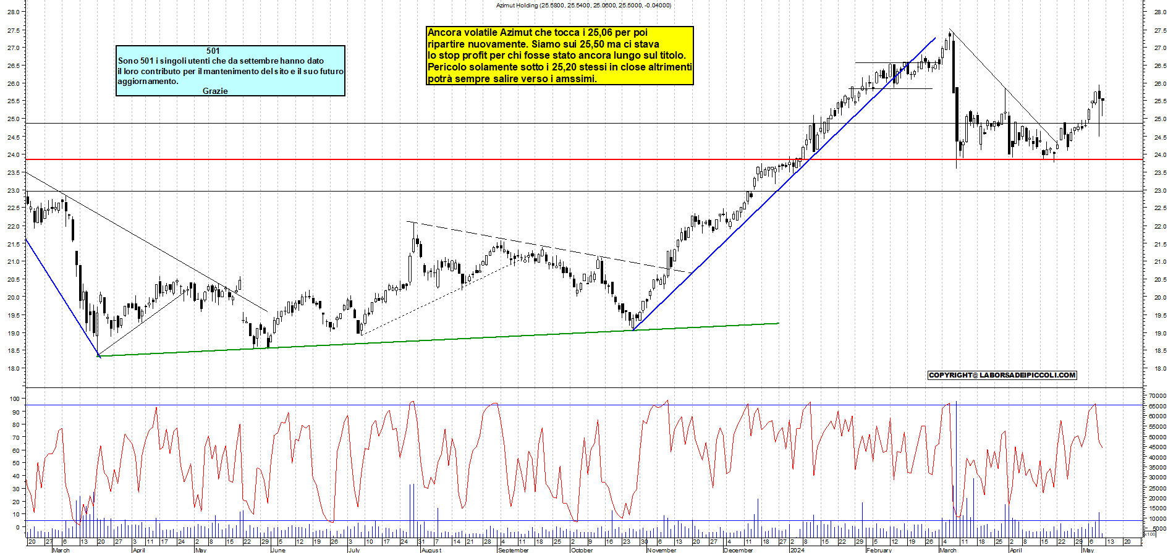Click the '70' oscillator scale value
This screenshot has width=1168, height=553.
(x=16, y=437)
